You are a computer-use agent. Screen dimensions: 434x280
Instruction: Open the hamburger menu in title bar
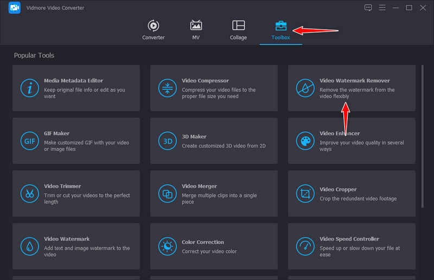382,8
